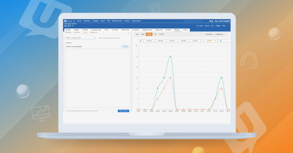Switch to the Segments view type tab
This screenshot has height=153, width=293.
pos(94,32)
